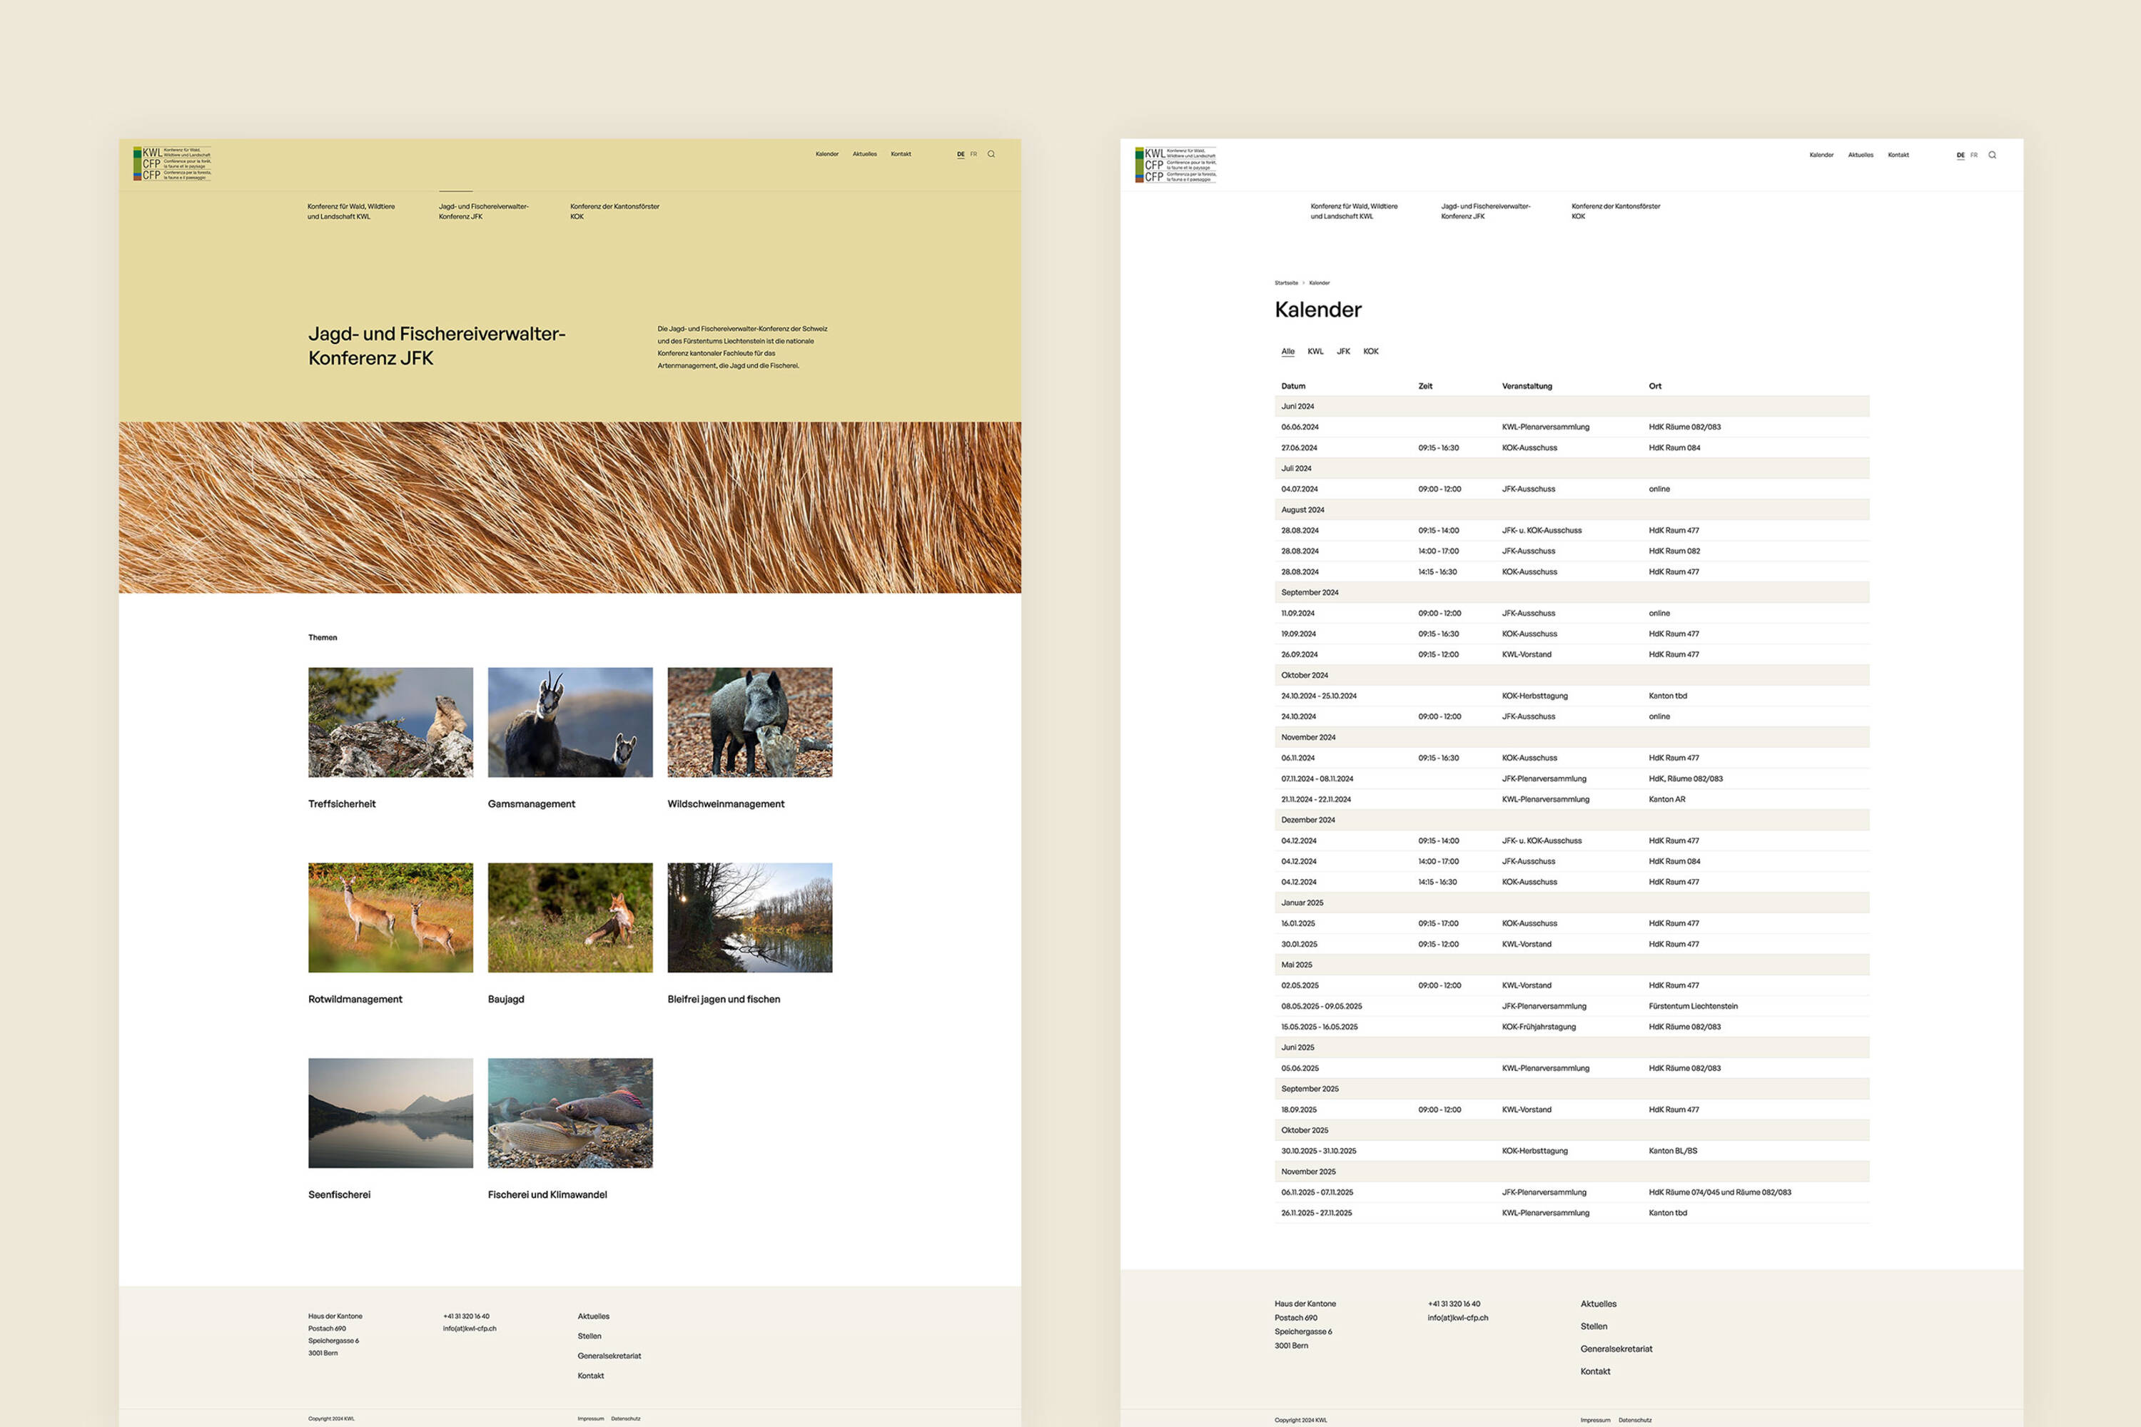Click the KOK-Herbsttagung 24.10.2024 - 25.10.2024 row
2141x1427 pixels.
(x=1572, y=696)
